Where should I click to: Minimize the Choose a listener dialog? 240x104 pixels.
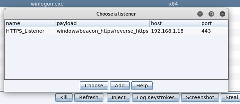coord(200,14)
